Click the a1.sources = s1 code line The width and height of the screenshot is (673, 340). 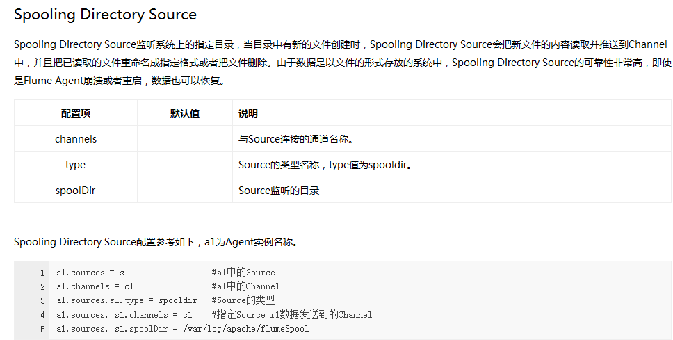(92, 273)
